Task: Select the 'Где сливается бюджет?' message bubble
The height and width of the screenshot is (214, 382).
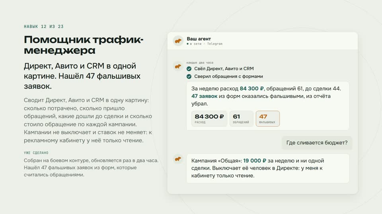Action: pos(317,143)
